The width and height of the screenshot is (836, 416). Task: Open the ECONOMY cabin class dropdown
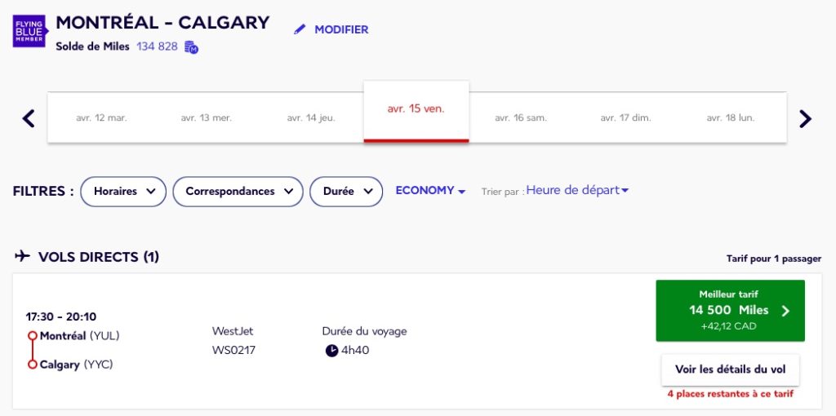point(430,191)
